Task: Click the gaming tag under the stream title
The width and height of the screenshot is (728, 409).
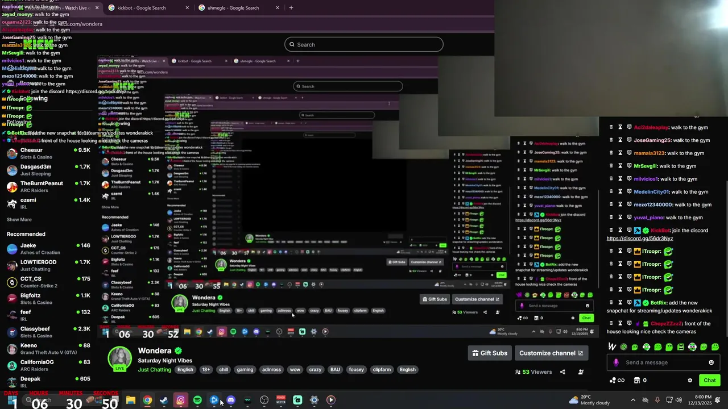Action: pos(245,370)
